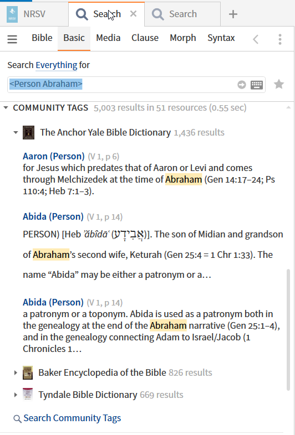
Task: Expand Tyndale Bible Dictionary results
Action: tap(16, 395)
